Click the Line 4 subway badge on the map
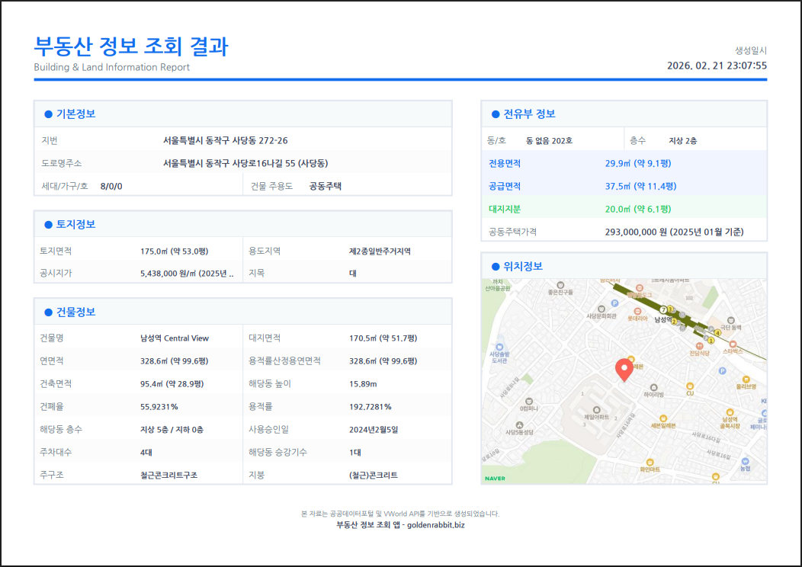 coord(717,332)
